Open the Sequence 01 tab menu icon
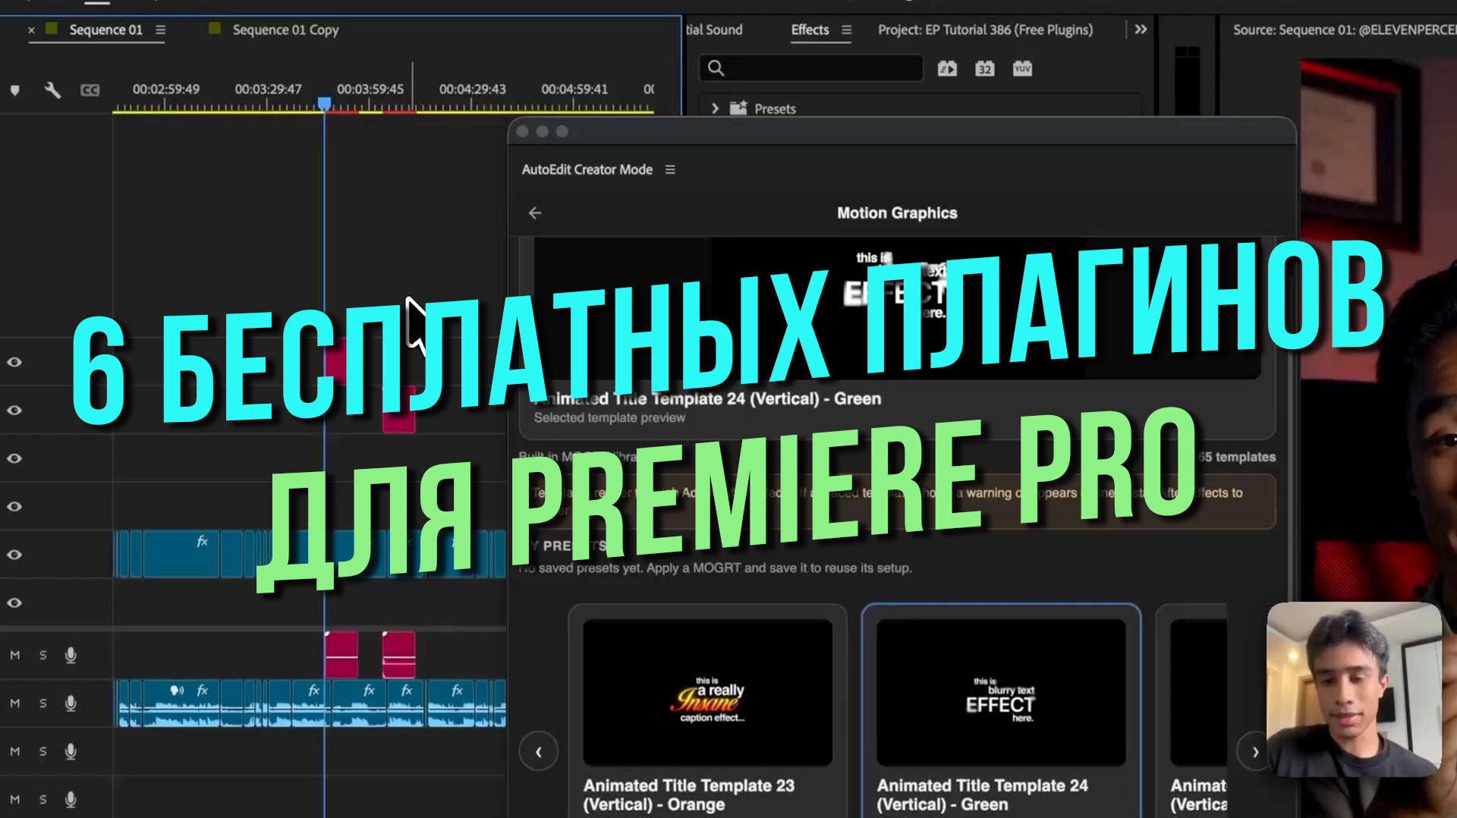1457x818 pixels. point(160,30)
